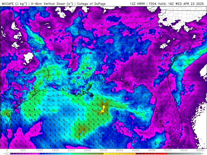Screen dimensions: 207x155
Task: Click the right arrow tip of the color bar
Action: [202, 154]
